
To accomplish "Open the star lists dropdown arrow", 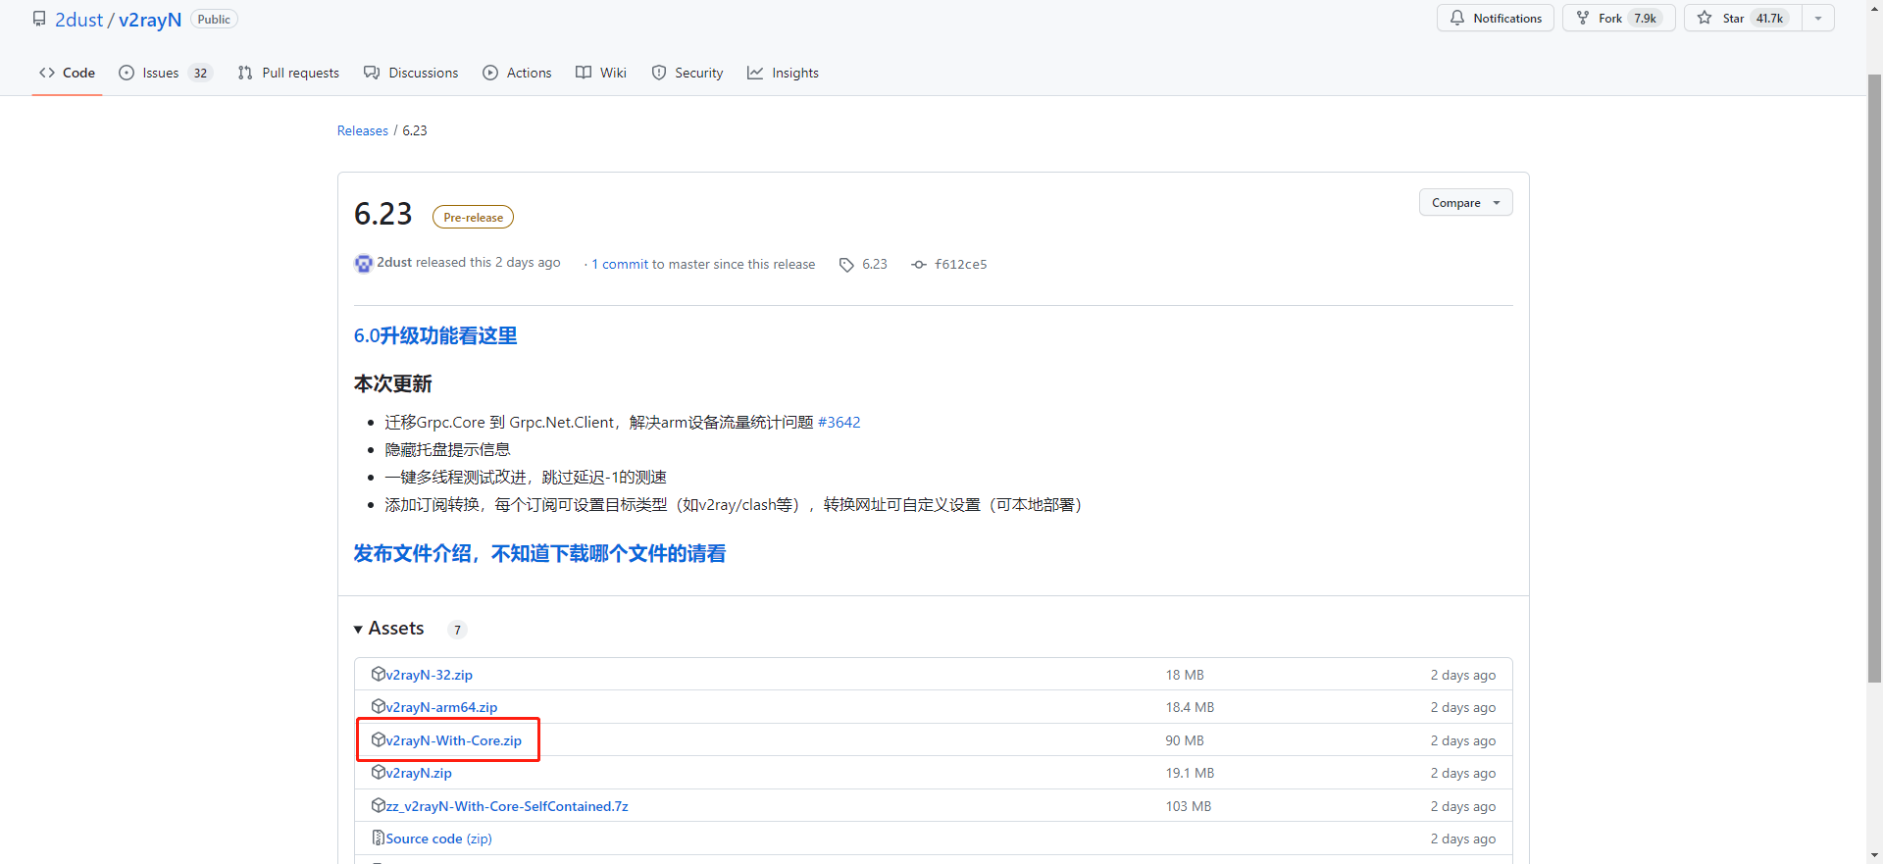I will click(x=1818, y=18).
